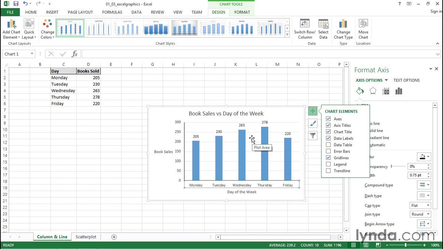The image size is (443, 249).
Task: Open the Join type Round dropdown
Action: [420, 214]
